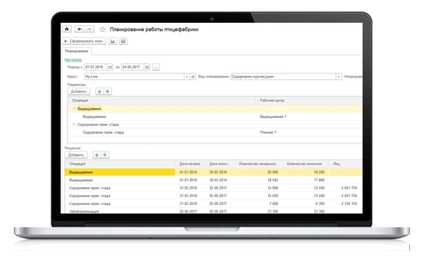Move parameter row up in Параметры section
Image resolution: width=427 pixels, height=259 pixels.
97,91
